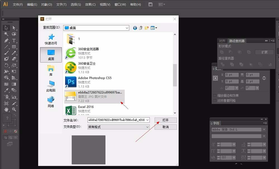Screen dimensions: 279x169
Task: Go up one folder level
Action: [141, 28]
